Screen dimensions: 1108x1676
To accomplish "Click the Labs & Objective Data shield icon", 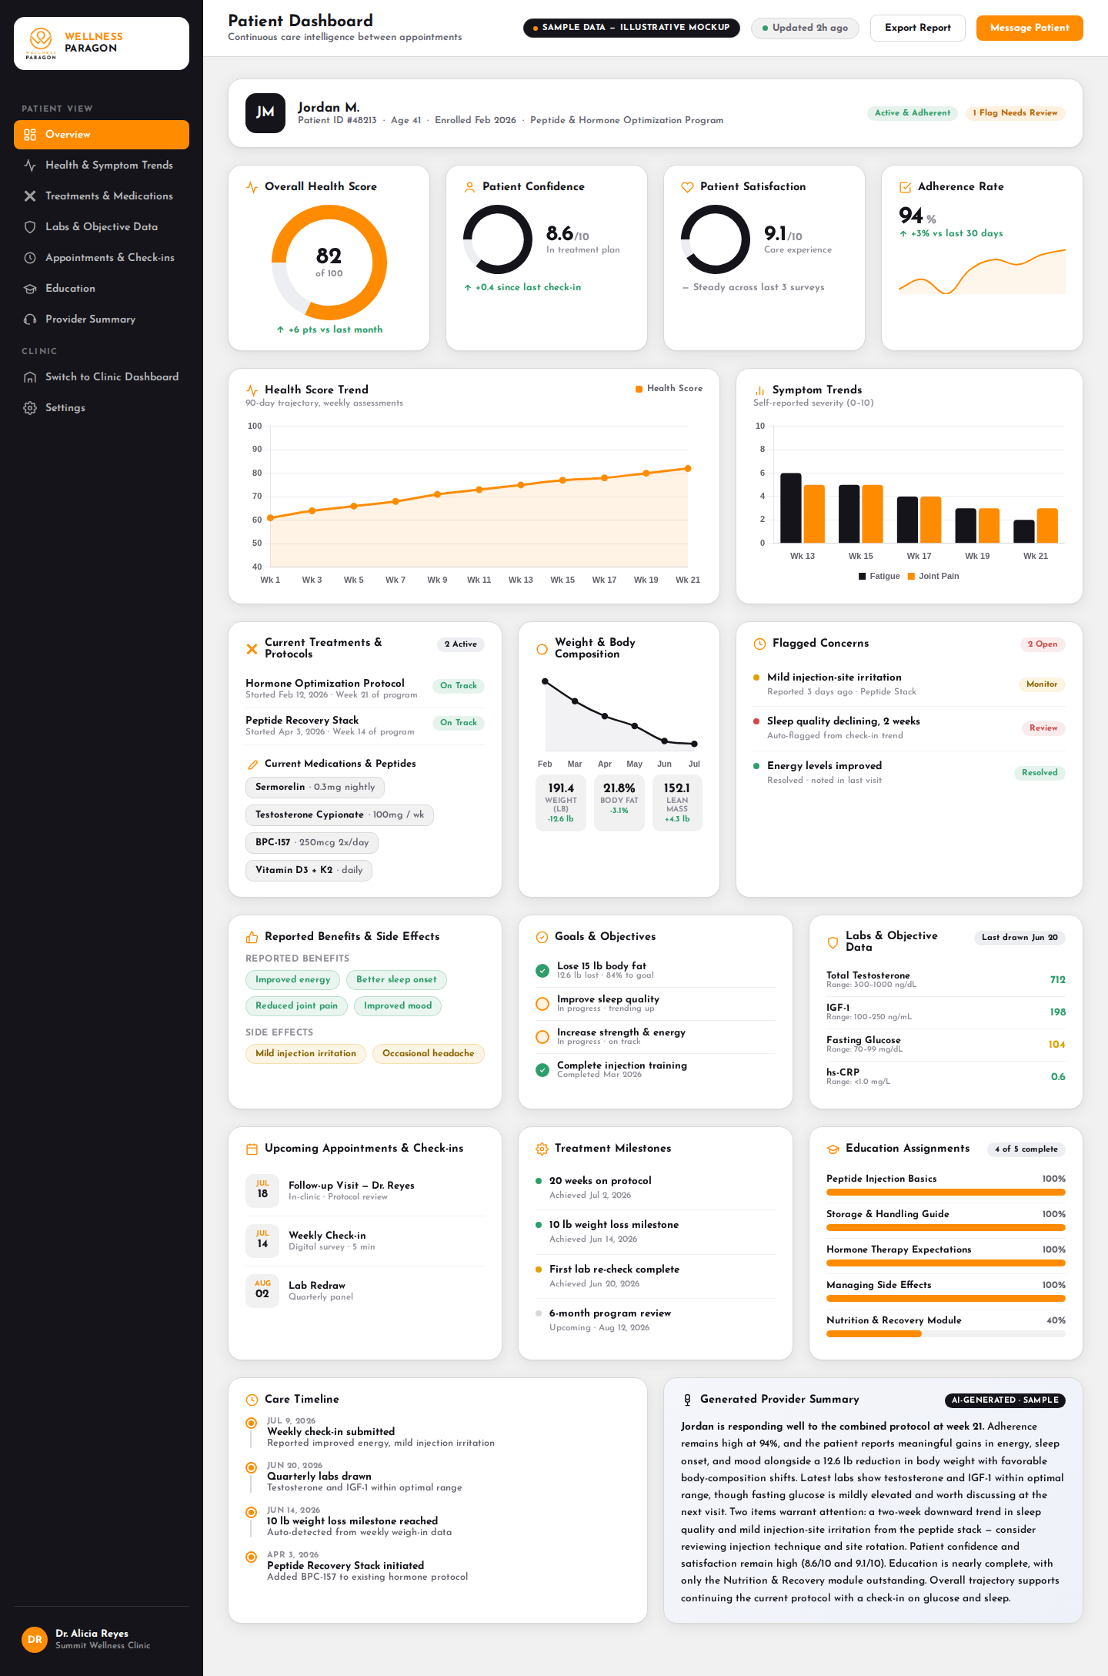I will [30, 227].
